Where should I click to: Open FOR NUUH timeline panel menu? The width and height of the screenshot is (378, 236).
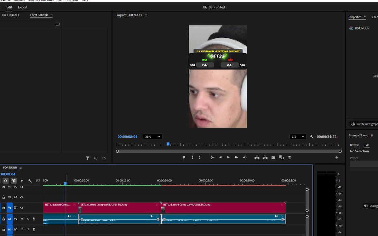click(x=20, y=168)
